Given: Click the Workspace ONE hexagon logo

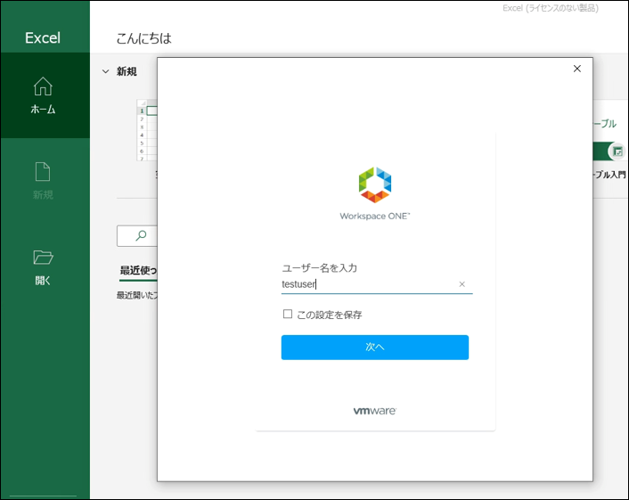Looking at the screenshot, I should [x=375, y=184].
